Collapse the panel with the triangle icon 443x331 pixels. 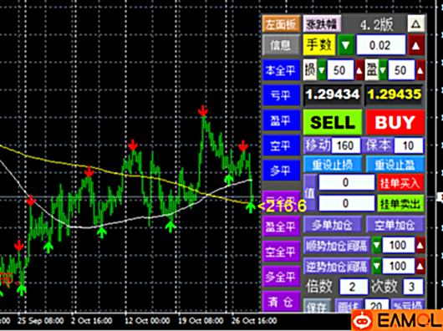pos(416,23)
